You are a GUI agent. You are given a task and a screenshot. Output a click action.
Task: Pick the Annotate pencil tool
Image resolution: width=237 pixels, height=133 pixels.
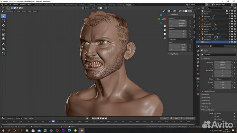(4, 44)
